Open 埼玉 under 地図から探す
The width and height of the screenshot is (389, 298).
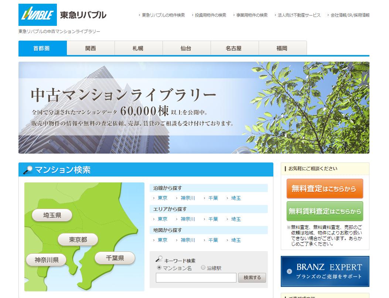coord(236,240)
